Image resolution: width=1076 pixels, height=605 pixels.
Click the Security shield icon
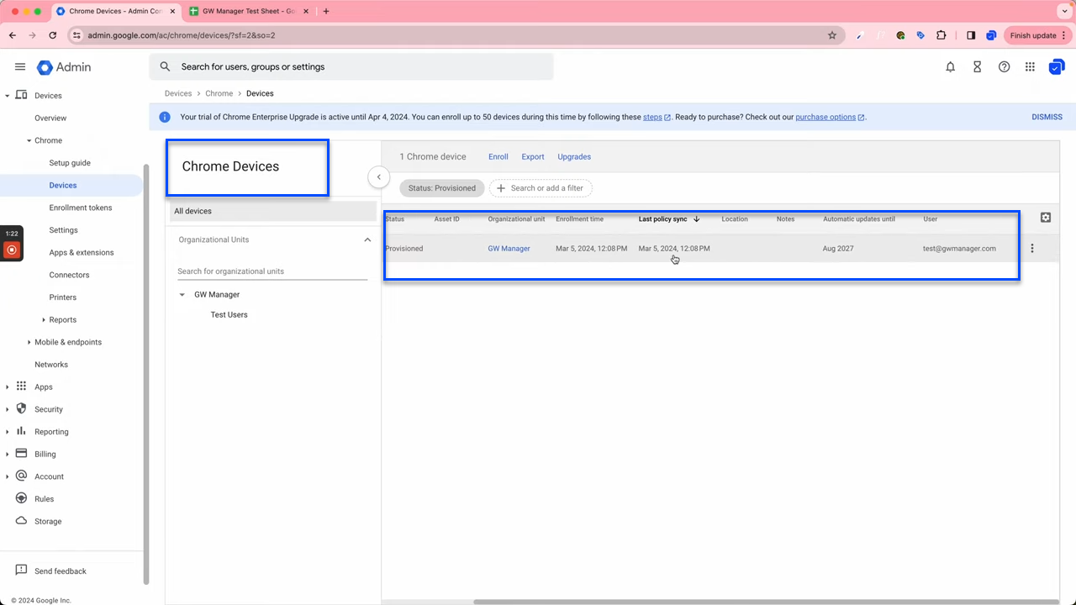(21, 409)
